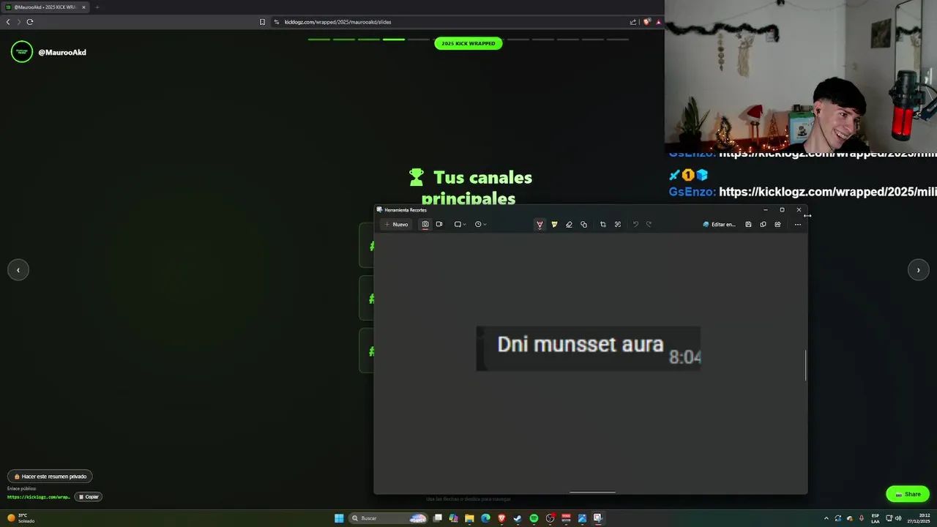
Task: Close the MaurooAkd browser tab
Action: pos(83,7)
